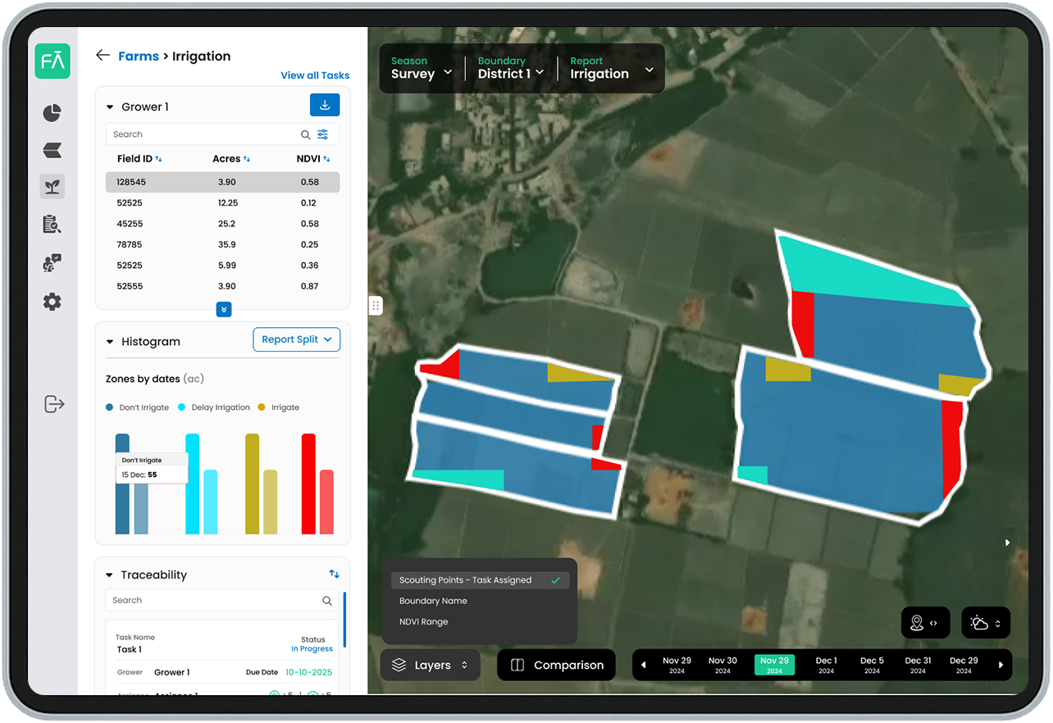Open the Report Irrigation dropdown
Viewport: 1053px width, 723px height.
(x=612, y=68)
